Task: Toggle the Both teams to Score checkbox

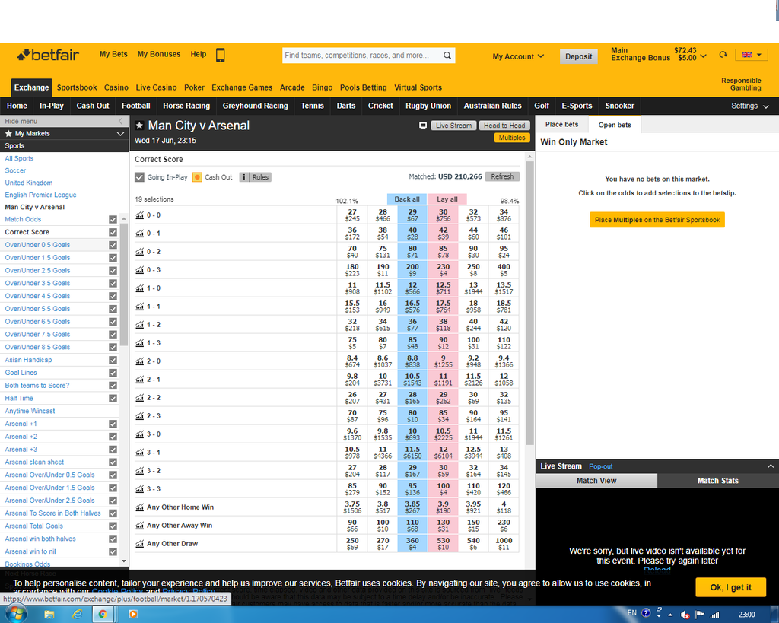Action: click(x=113, y=386)
